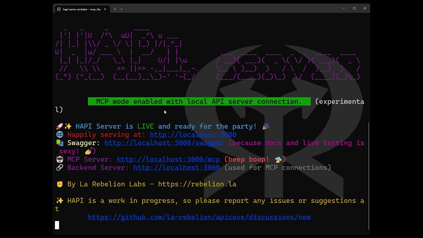
Task: Open a new terminal tab with the plus button
Action: coord(115,9)
